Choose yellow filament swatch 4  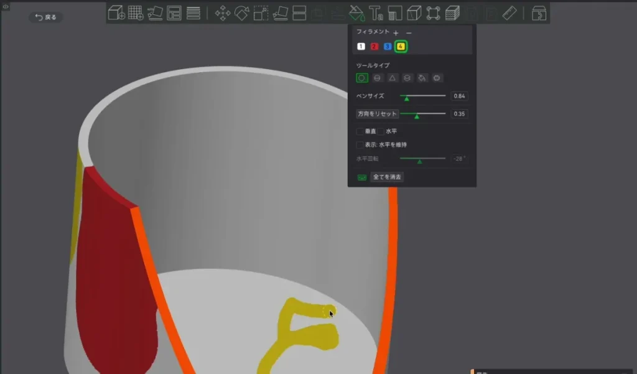[401, 46]
